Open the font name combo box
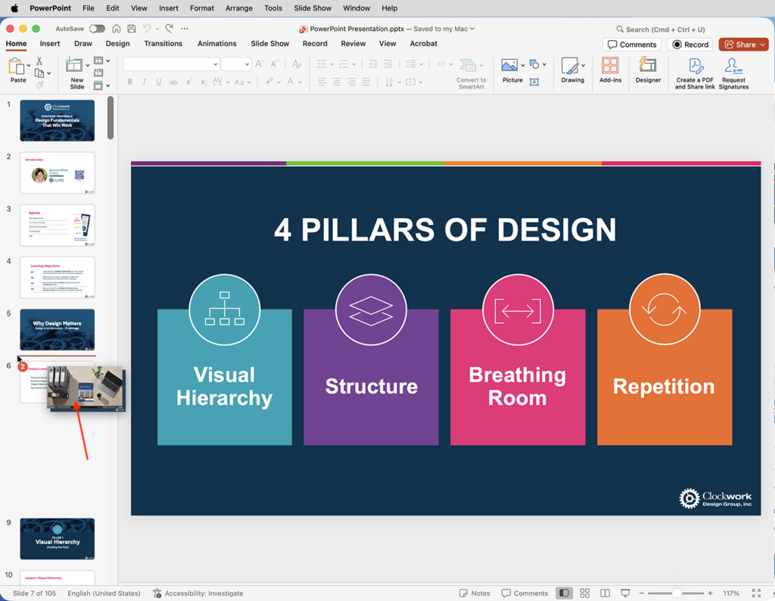Screen dimensions: 775x601 click(x=171, y=64)
